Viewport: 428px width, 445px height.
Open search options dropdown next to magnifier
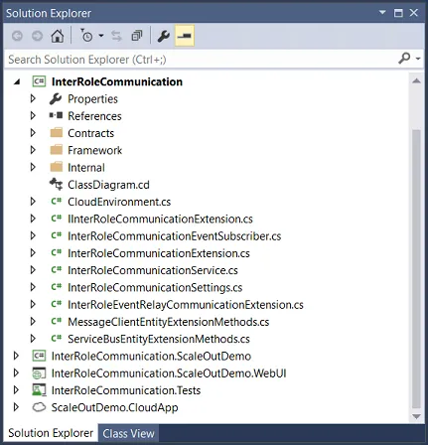[418, 59]
